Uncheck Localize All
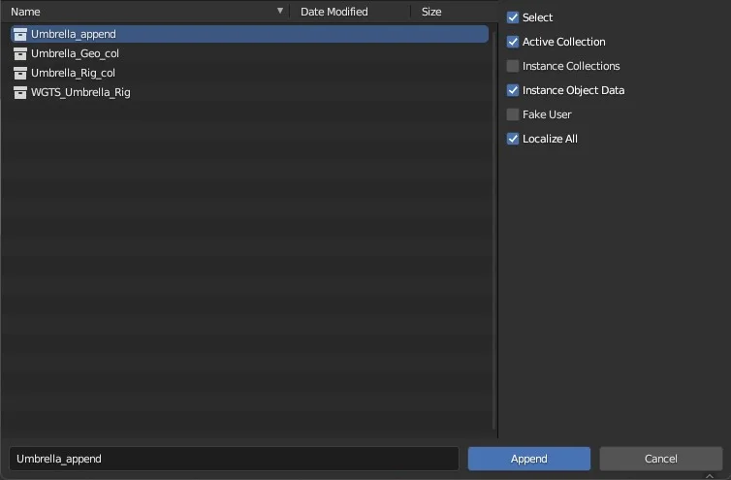 (x=513, y=139)
